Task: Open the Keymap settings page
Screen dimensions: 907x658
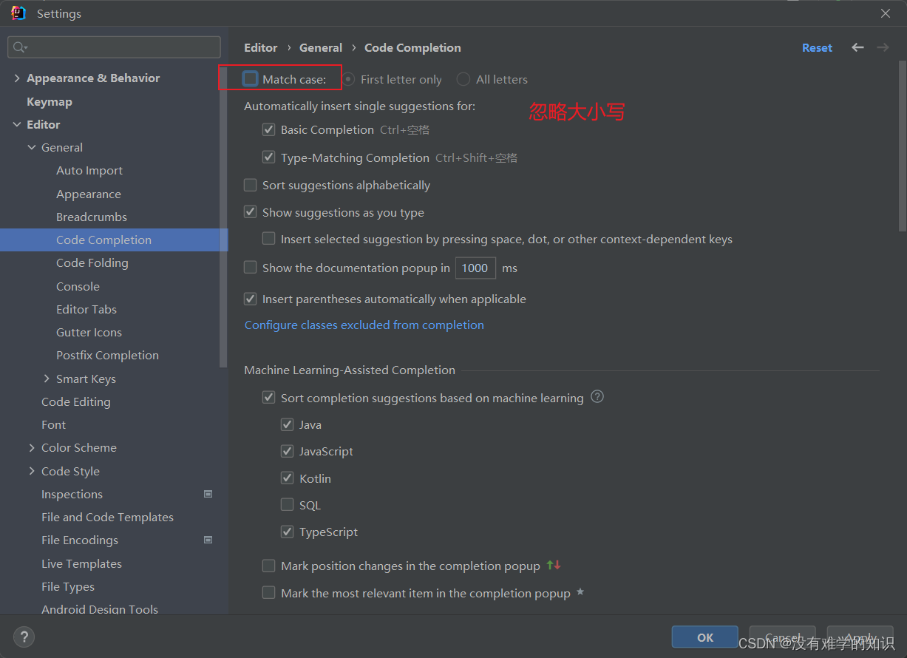Action: click(50, 101)
